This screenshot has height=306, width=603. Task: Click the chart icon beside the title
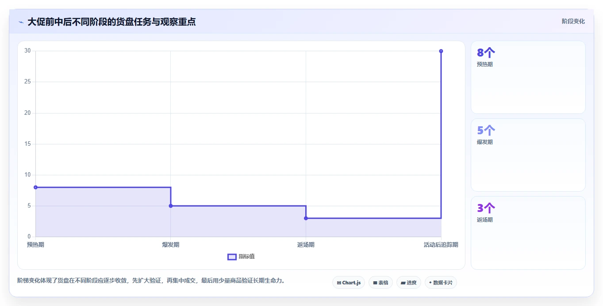coord(21,22)
